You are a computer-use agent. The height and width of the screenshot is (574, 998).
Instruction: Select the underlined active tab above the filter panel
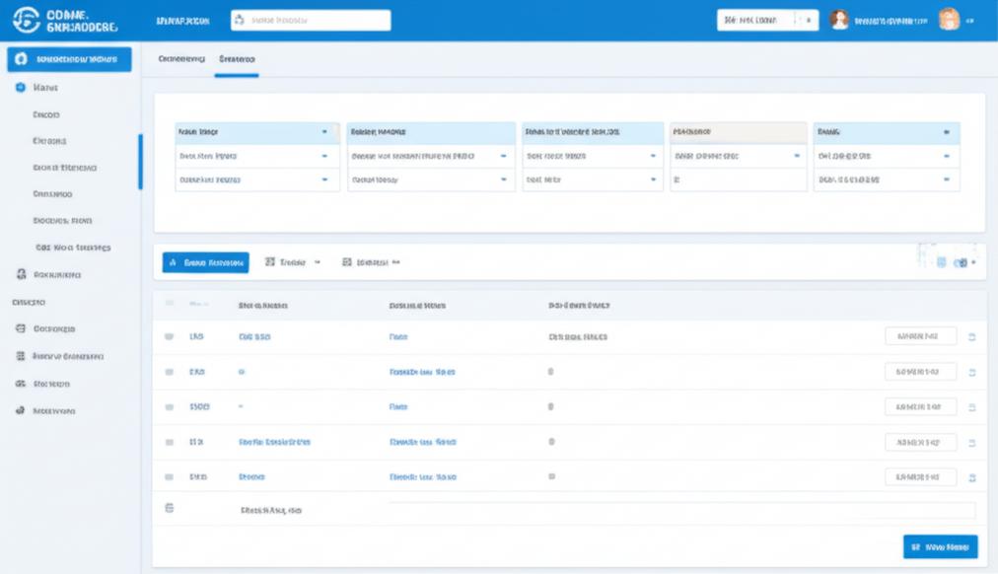point(236,59)
